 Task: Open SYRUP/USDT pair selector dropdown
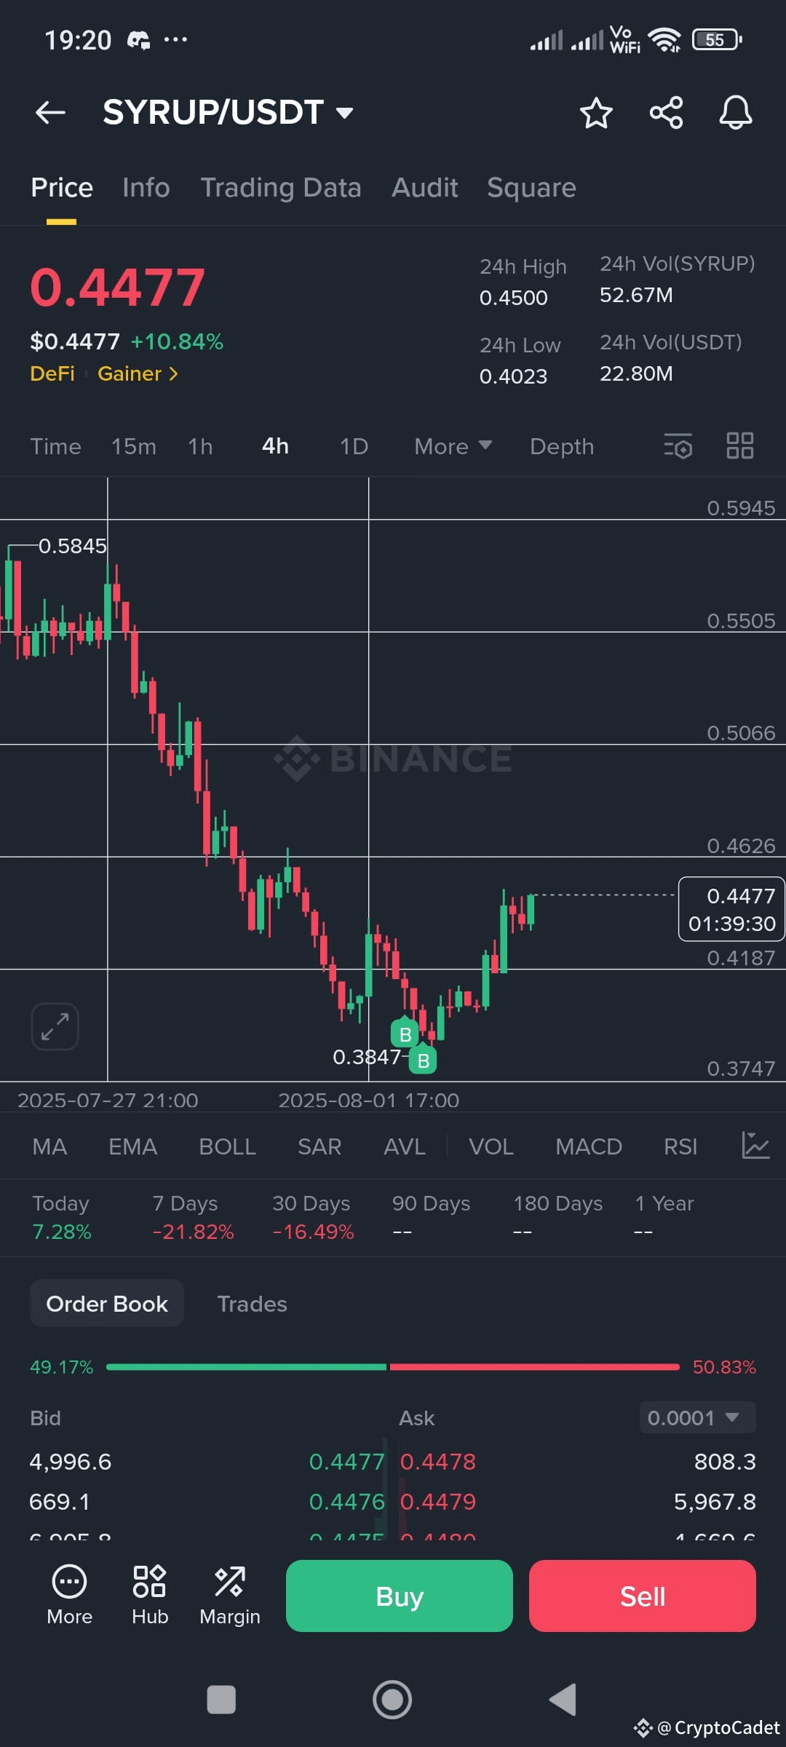[228, 113]
